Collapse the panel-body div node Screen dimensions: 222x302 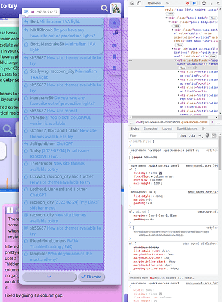coord(166,18)
